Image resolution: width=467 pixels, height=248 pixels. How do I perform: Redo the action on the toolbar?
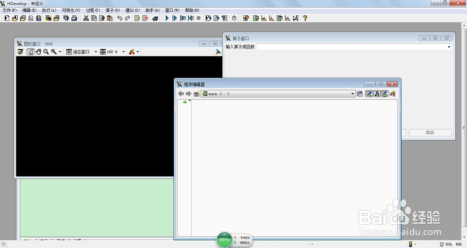click(127, 18)
